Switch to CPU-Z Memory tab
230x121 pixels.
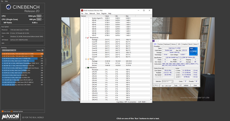click(174, 44)
